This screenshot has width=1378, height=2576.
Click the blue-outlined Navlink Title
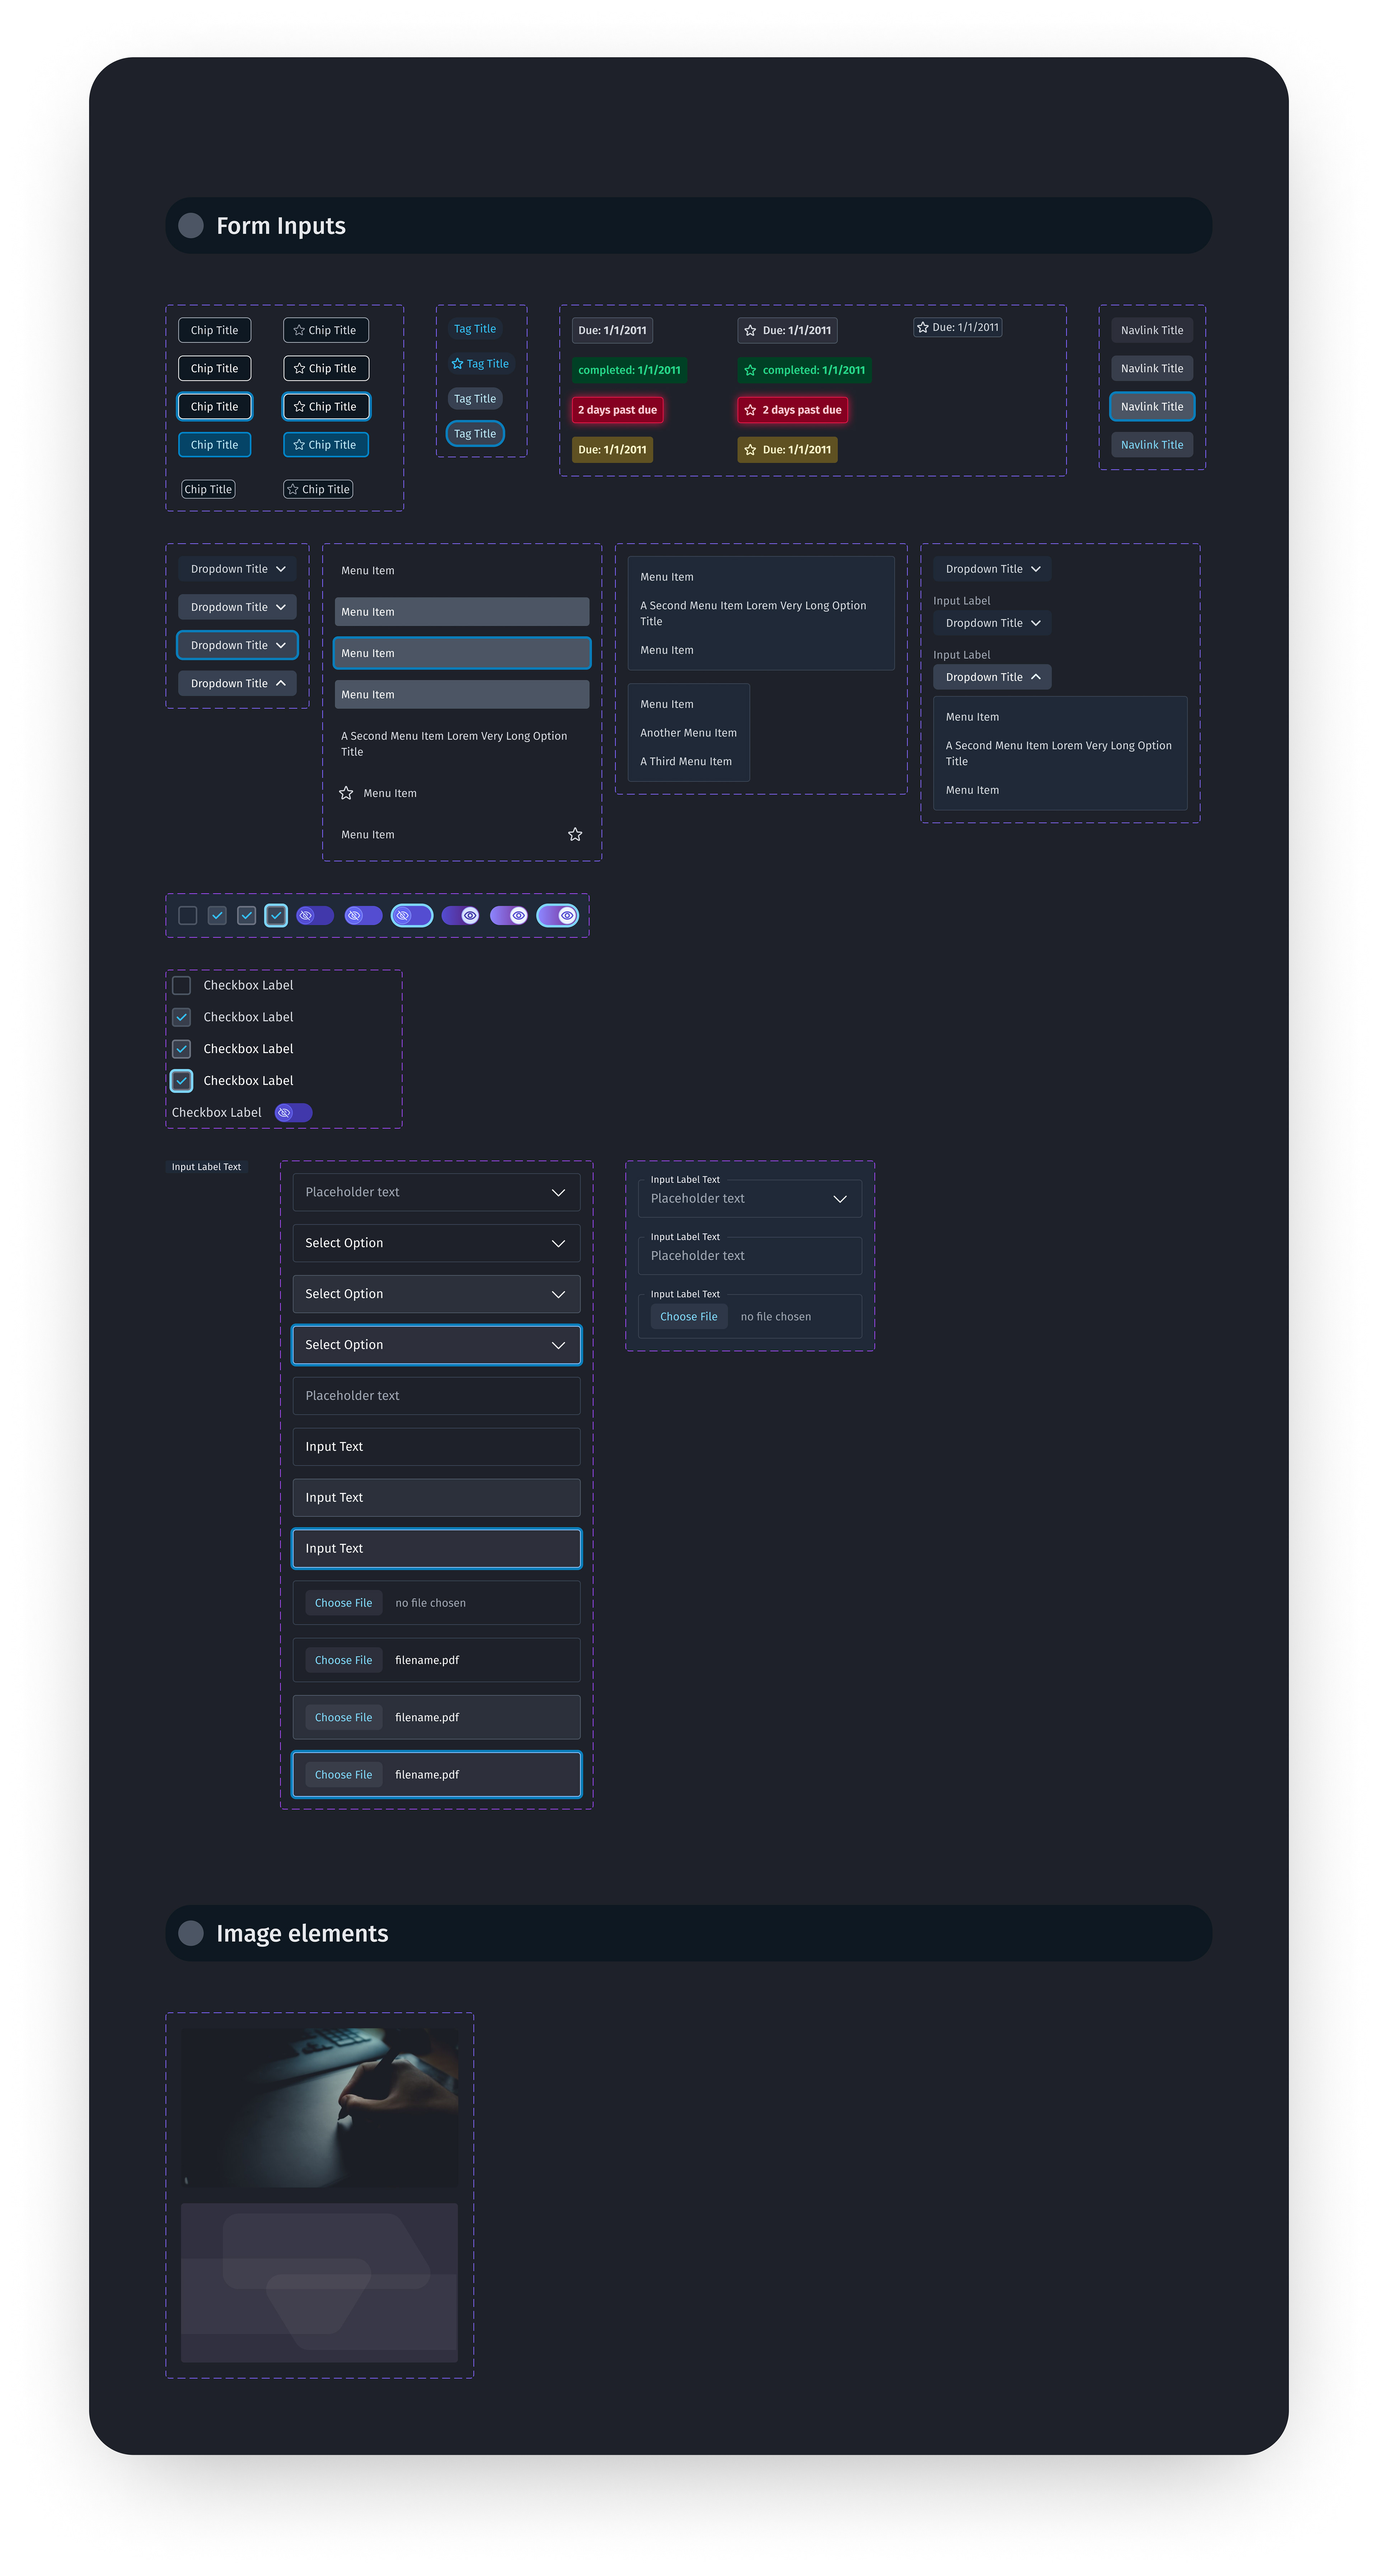pos(1152,406)
